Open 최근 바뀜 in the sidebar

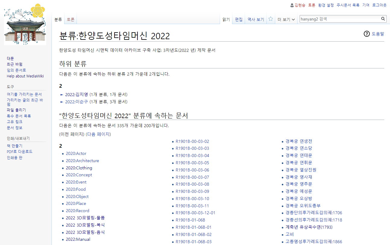pos(14,64)
